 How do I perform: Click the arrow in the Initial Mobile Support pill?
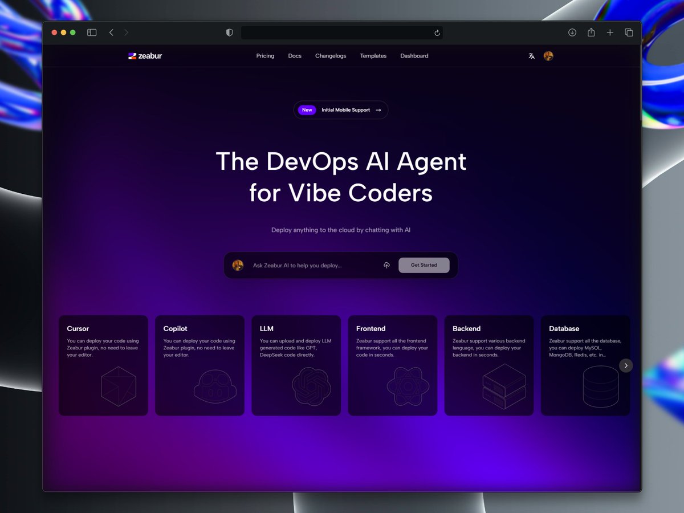coord(378,110)
